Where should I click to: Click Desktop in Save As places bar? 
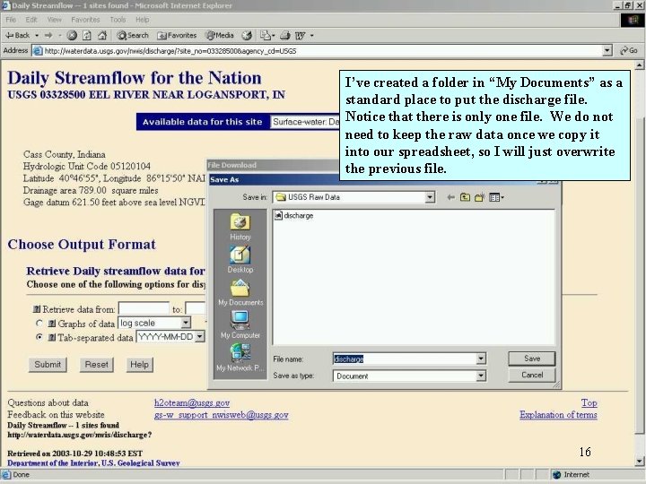click(x=240, y=260)
